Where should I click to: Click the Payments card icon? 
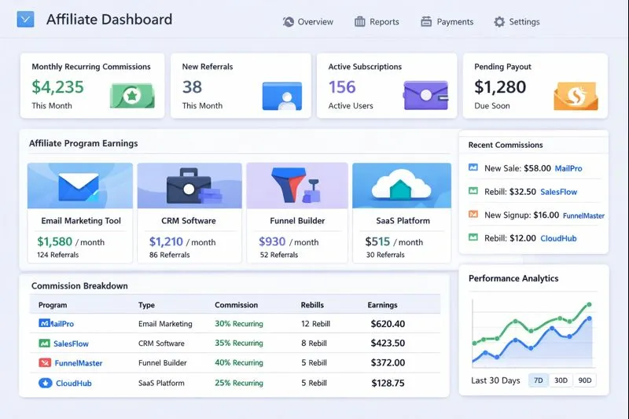pos(426,22)
